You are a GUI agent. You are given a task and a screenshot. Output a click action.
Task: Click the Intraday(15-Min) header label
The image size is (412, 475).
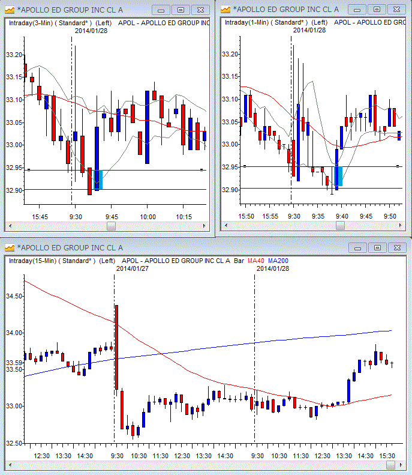coord(32,261)
